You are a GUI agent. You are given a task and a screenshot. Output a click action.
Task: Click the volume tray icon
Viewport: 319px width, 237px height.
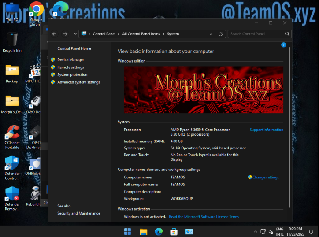(271, 232)
